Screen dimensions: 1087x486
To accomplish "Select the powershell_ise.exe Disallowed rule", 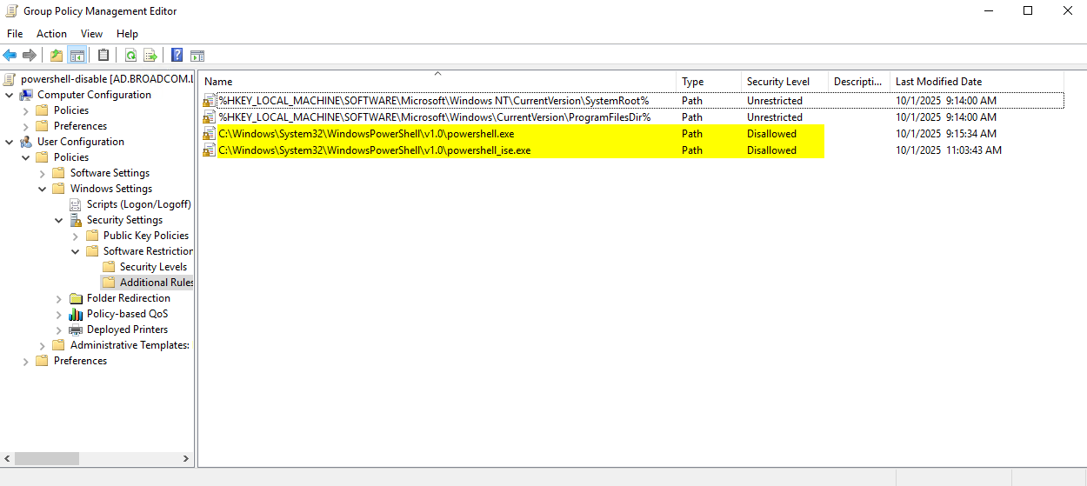I will click(374, 150).
